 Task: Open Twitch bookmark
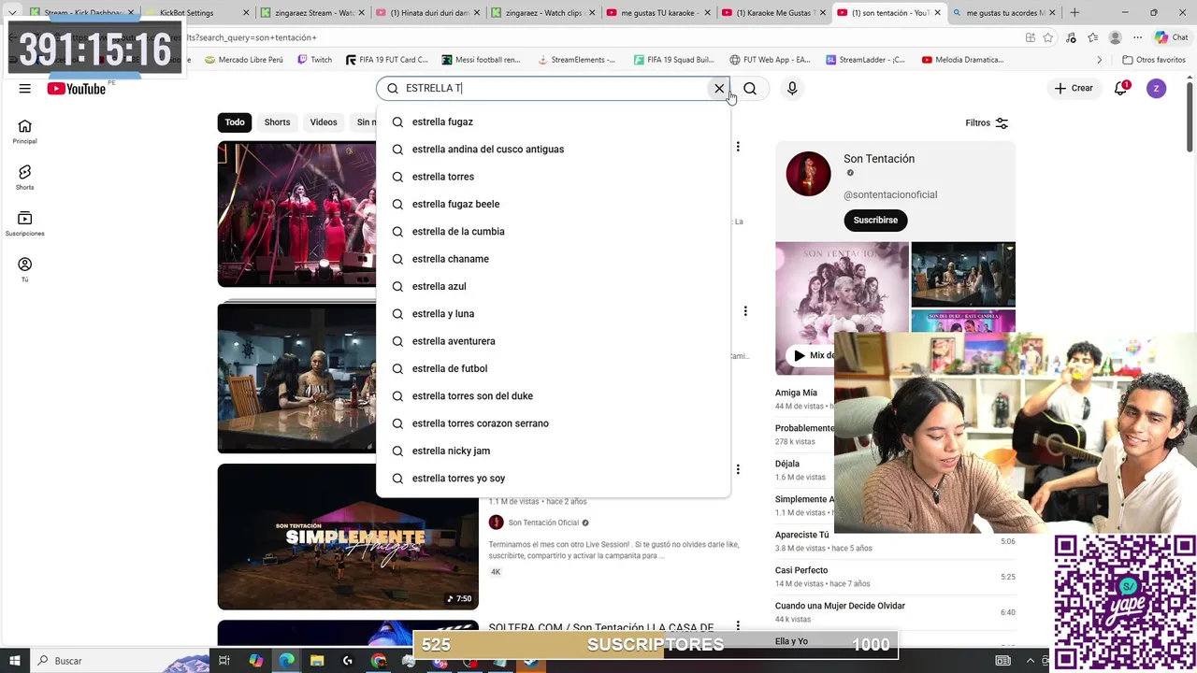(315, 60)
